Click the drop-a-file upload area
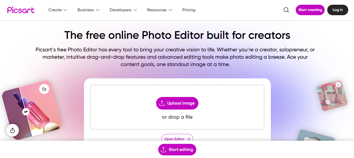The height and width of the screenshot is (158, 354). coord(177,117)
